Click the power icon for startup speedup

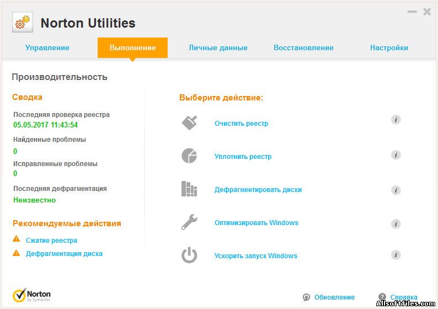click(x=189, y=255)
